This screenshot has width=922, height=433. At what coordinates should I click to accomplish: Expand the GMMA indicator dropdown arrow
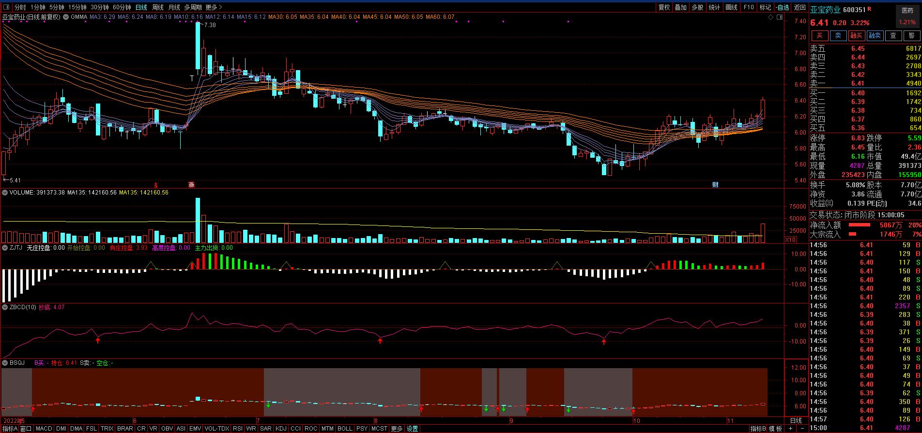pos(66,17)
